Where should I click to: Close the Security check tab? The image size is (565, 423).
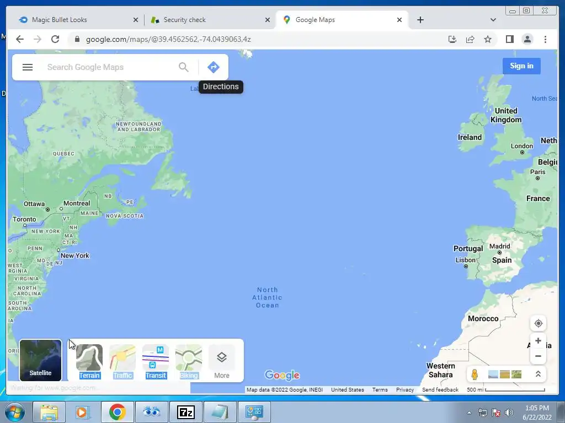(268, 20)
